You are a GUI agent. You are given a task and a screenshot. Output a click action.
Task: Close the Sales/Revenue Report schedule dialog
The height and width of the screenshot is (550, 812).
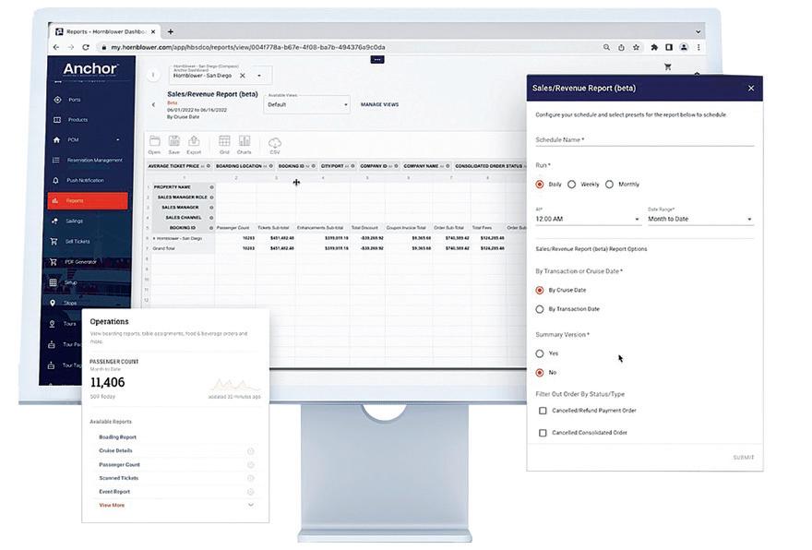[751, 88]
